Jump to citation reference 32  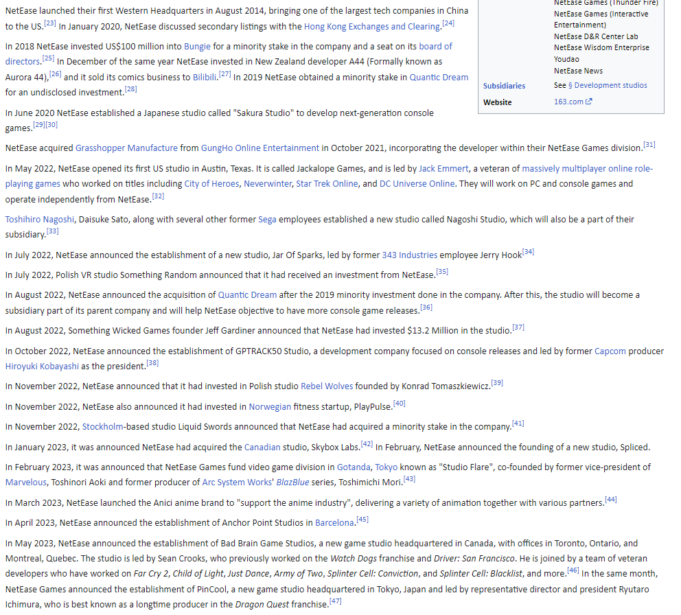[158, 196]
